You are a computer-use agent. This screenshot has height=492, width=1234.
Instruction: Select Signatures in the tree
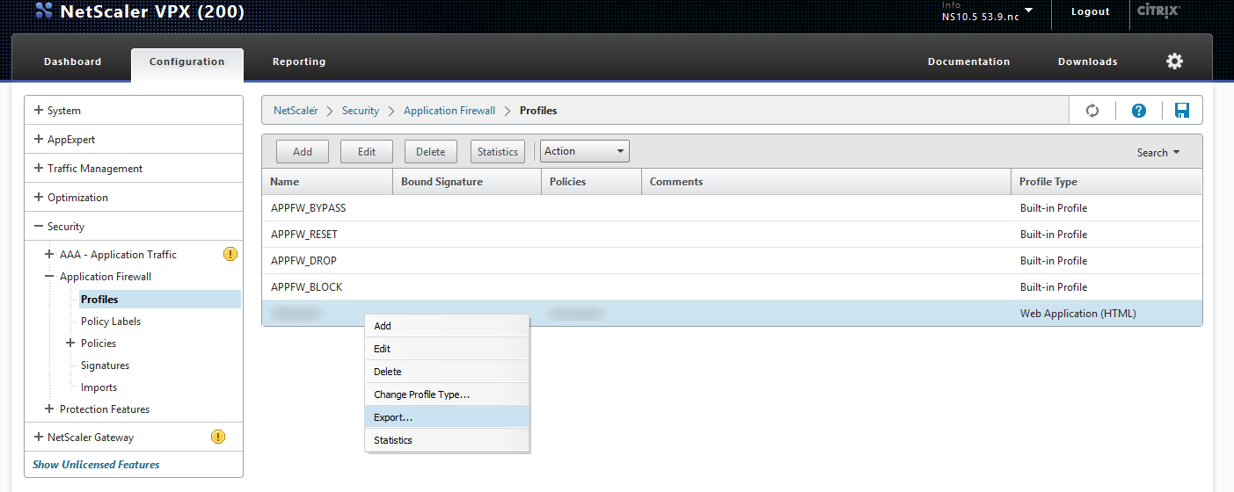pyautogui.click(x=105, y=365)
